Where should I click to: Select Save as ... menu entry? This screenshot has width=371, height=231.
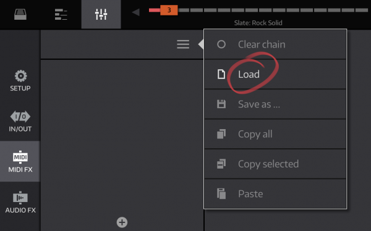275,104
